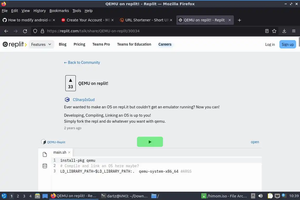Open the History menu

[40, 11]
